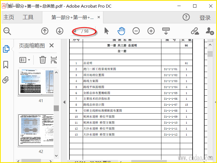Click 大沙水道桥 桥位平面图 entry
Viewport: 217px width, 163px height.
pos(99,128)
